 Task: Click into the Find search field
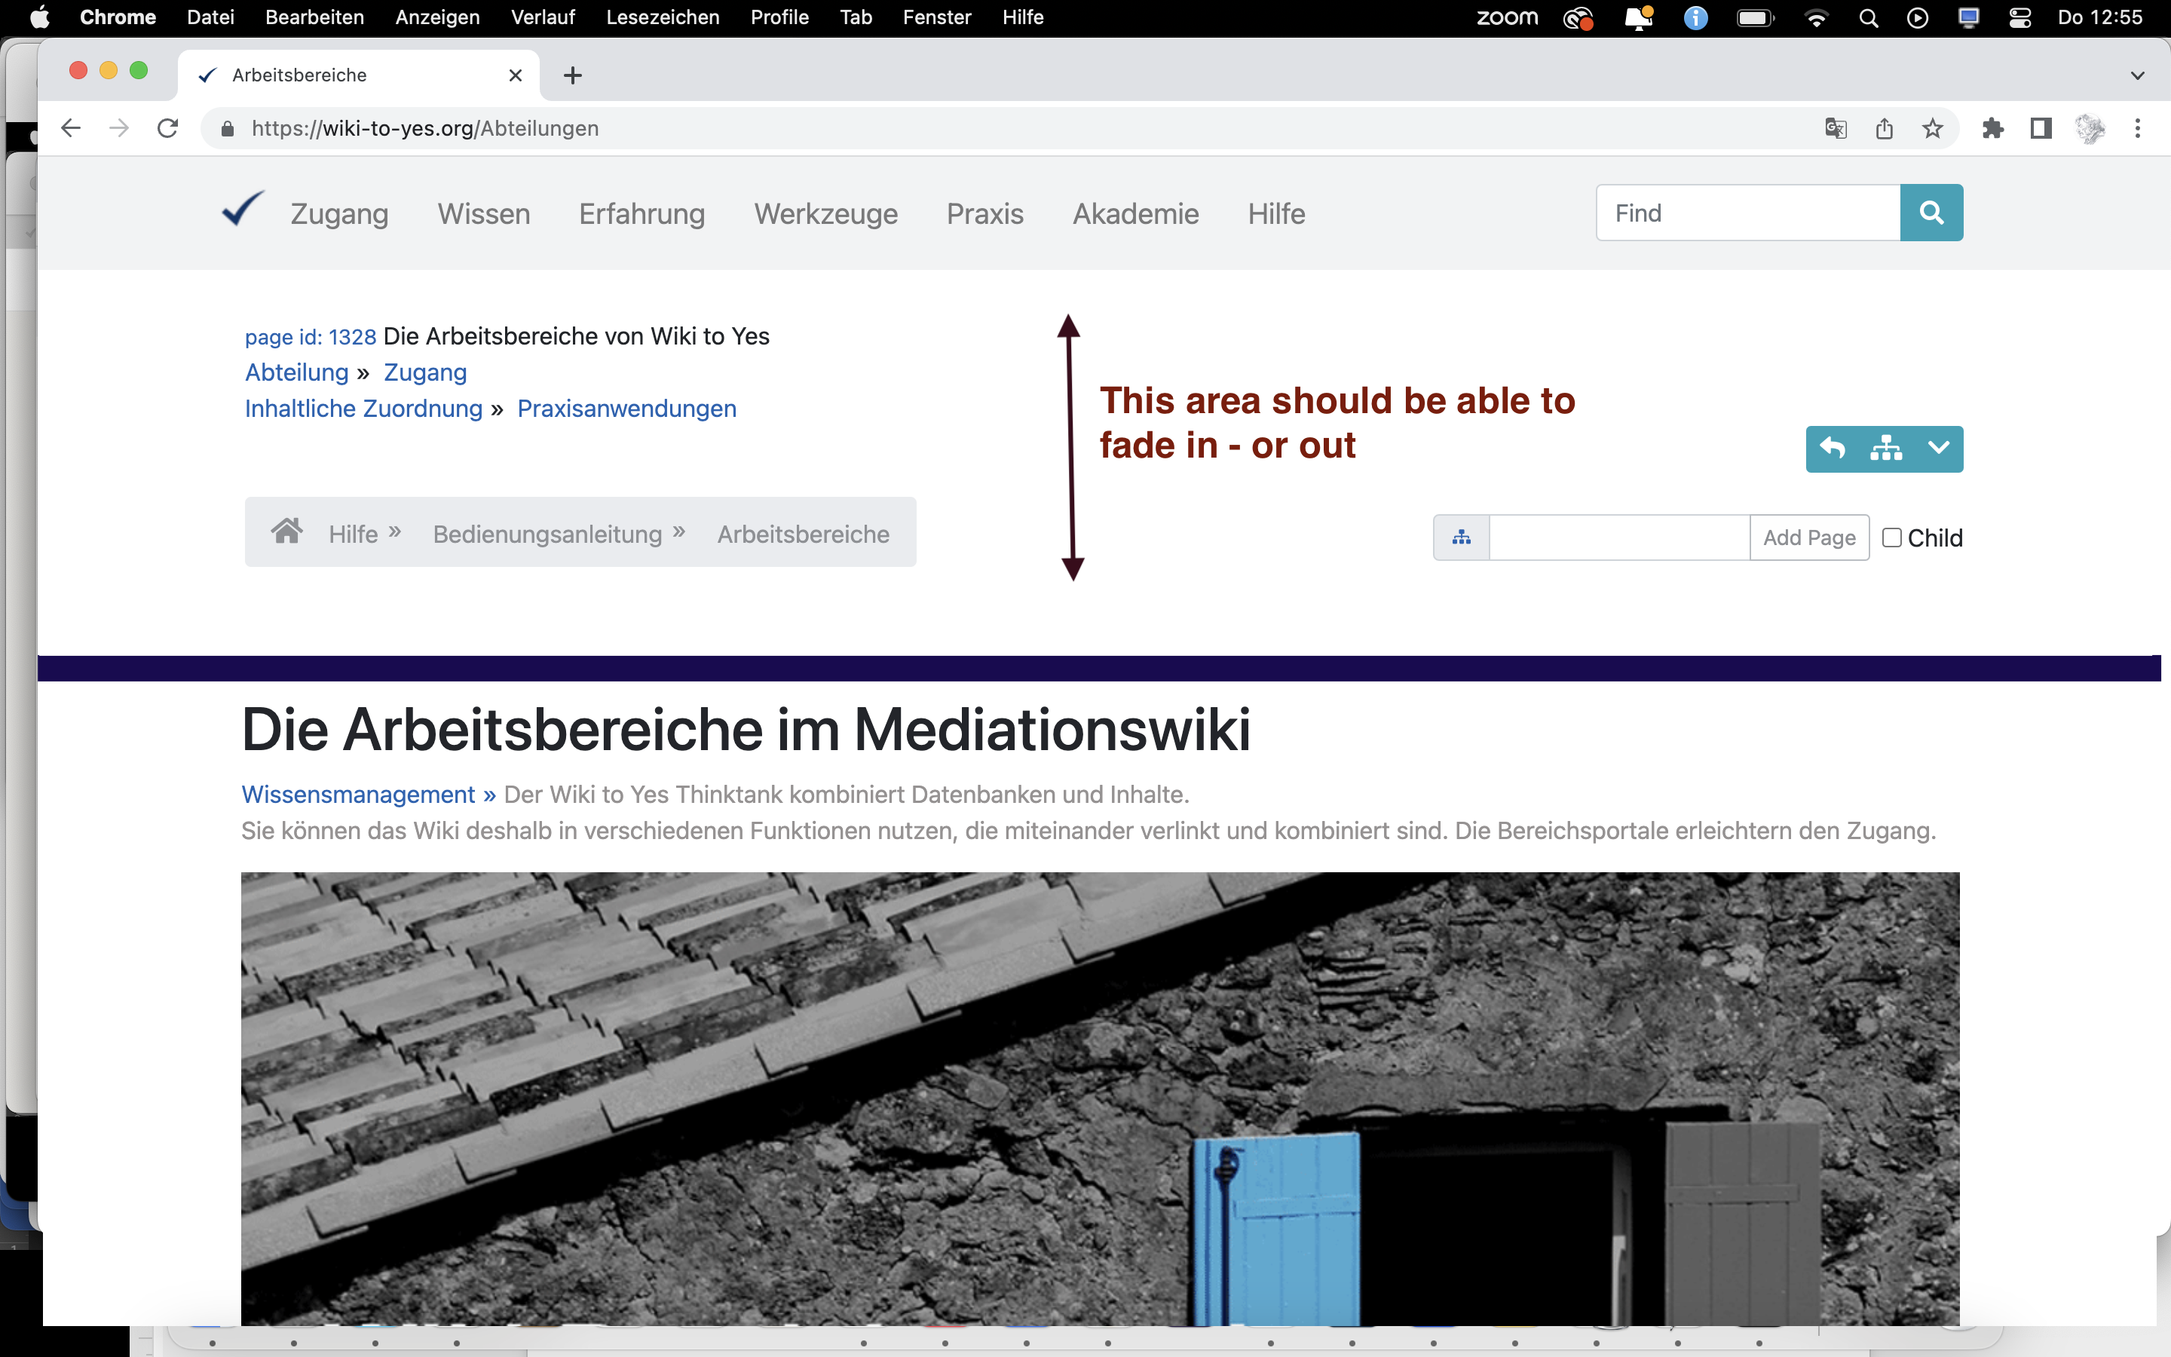1747,213
